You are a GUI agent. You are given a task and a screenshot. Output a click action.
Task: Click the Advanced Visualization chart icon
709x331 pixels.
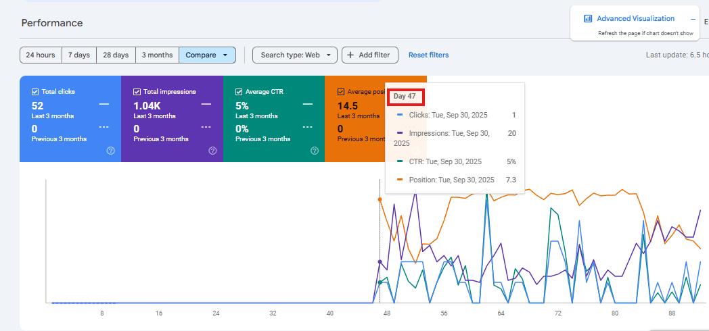[x=588, y=19]
